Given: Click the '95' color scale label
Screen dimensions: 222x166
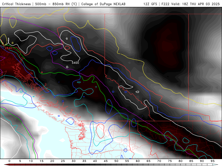Looking at the screenshot, I should pos(213,161).
